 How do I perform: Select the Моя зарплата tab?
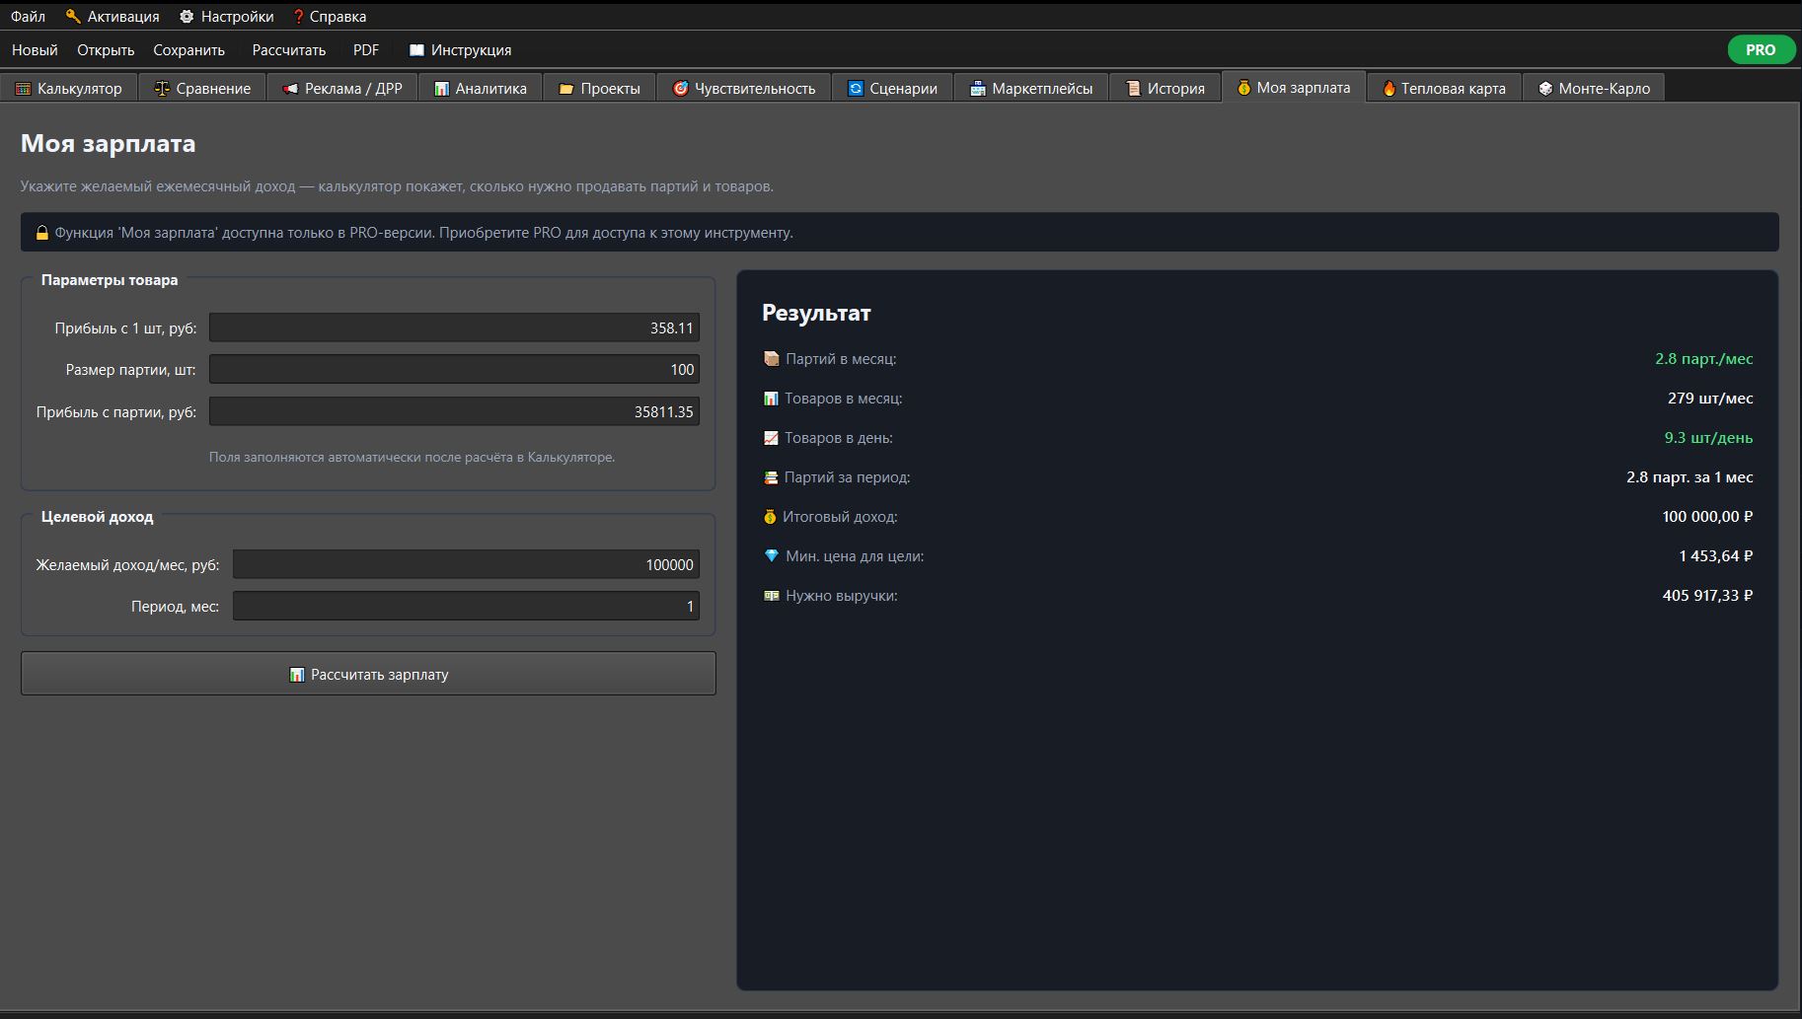tap(1294, 87)
